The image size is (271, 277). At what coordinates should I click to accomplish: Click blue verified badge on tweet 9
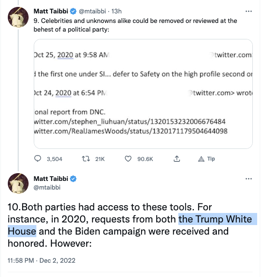(73, 11)
